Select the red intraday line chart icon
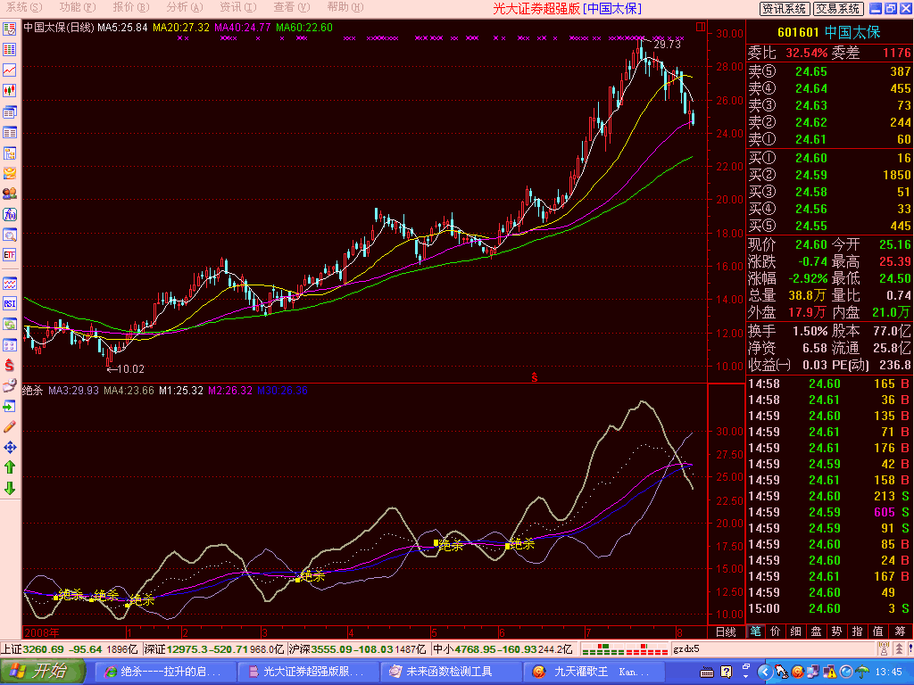 coord(9,70)
